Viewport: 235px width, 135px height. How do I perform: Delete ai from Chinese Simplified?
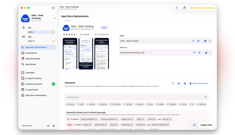coord(96,119)
